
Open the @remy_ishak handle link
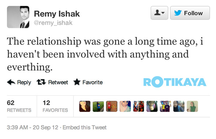(x=53, y=23)
